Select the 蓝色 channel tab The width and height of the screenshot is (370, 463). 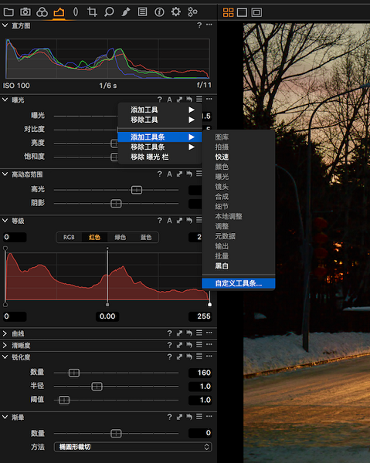point(146,238)
